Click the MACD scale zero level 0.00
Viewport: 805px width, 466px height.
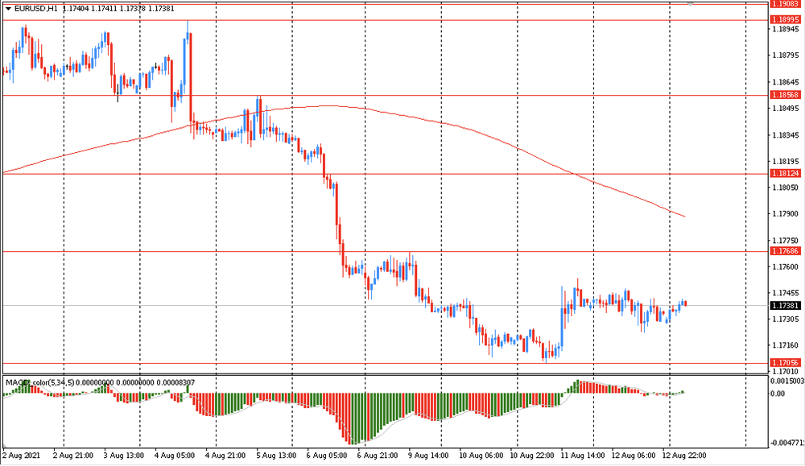click(x=778, y=394)
